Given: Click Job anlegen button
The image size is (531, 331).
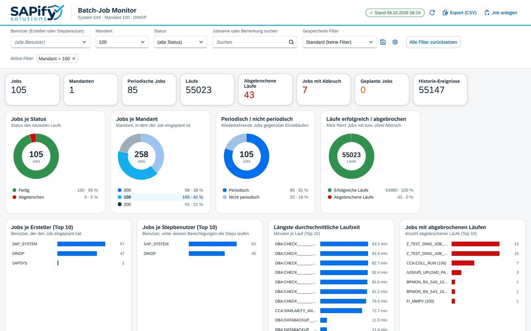Looking at the screenshot, I should [501, 13].
